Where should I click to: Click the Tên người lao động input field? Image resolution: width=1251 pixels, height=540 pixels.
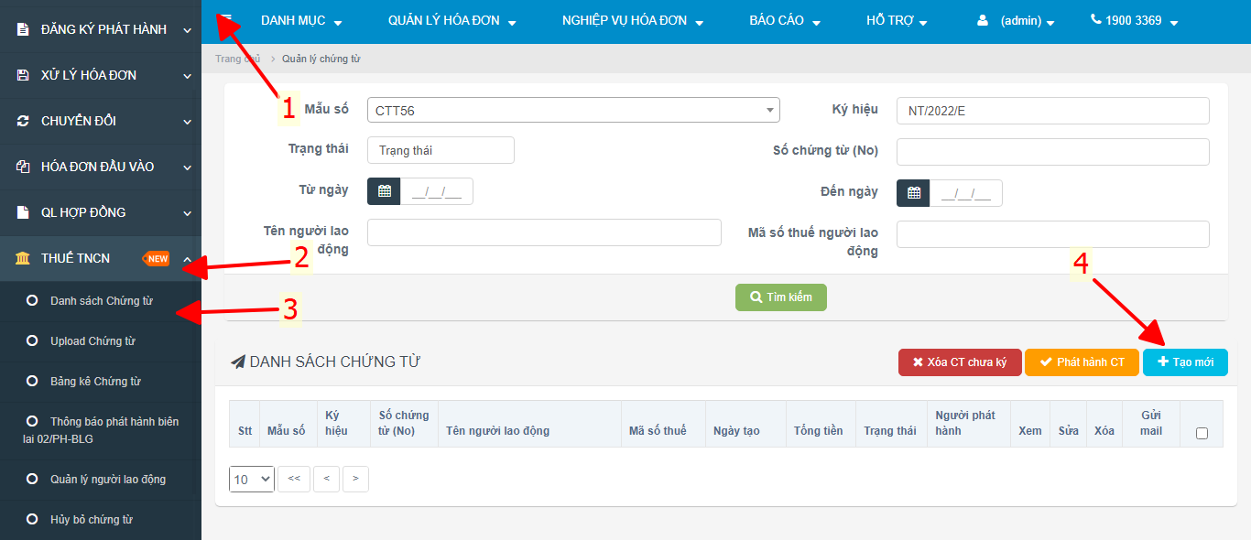[544, 233]
